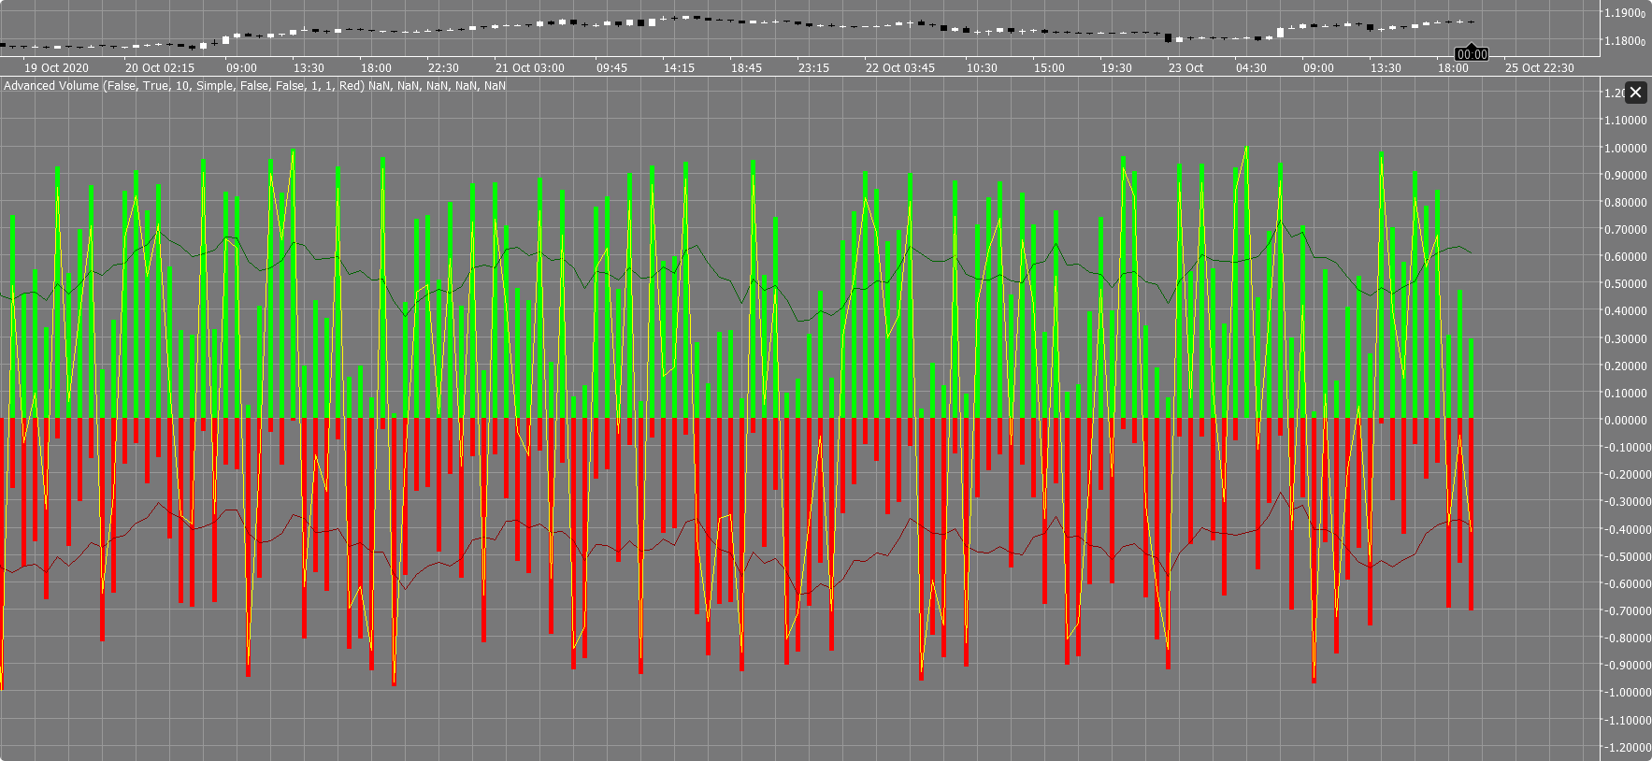
Task: Click the -0.30000 indicator scale value
Action: pos(1626,502)
